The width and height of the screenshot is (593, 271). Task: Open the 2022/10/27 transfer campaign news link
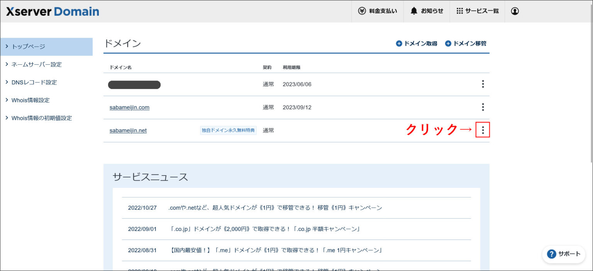point(275,207)
